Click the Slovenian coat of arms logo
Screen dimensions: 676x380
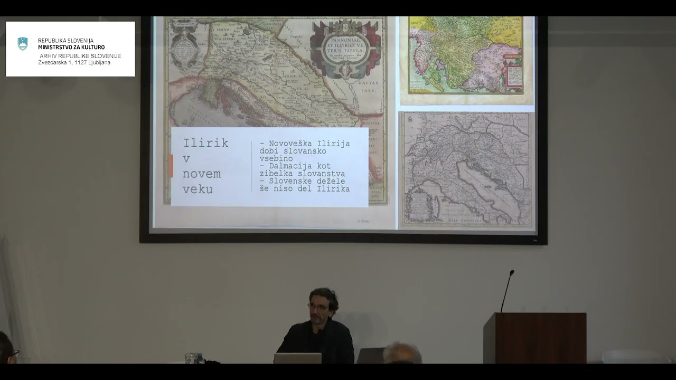[x=23, y=44]
